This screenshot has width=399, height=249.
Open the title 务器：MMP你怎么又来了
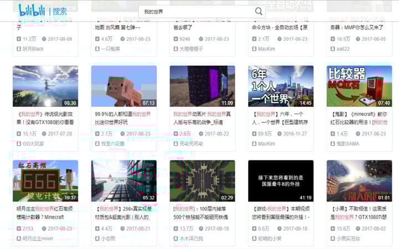click(357, 27)
